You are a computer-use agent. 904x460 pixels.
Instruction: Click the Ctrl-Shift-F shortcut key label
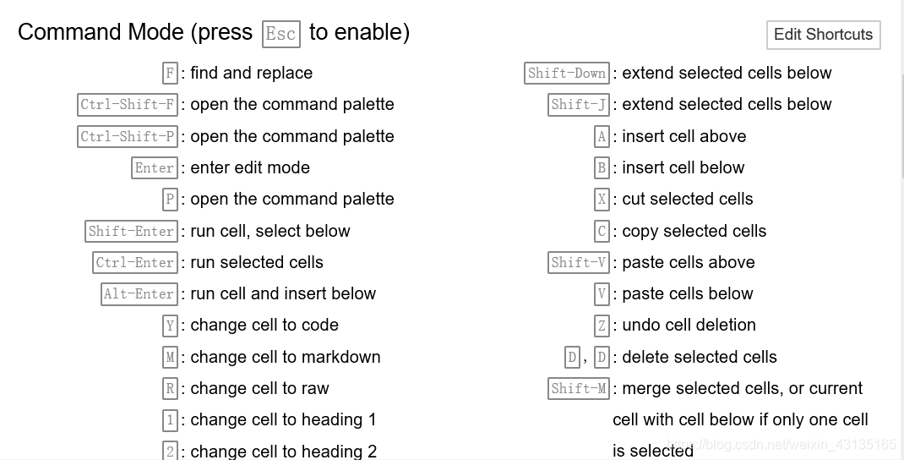tap(128, 105)
